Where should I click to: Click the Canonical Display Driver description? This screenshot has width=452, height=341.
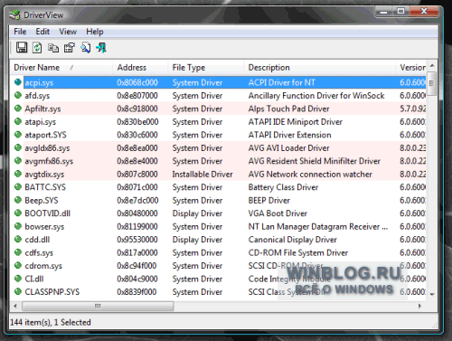pyautogui.click(x=292, y=240)
